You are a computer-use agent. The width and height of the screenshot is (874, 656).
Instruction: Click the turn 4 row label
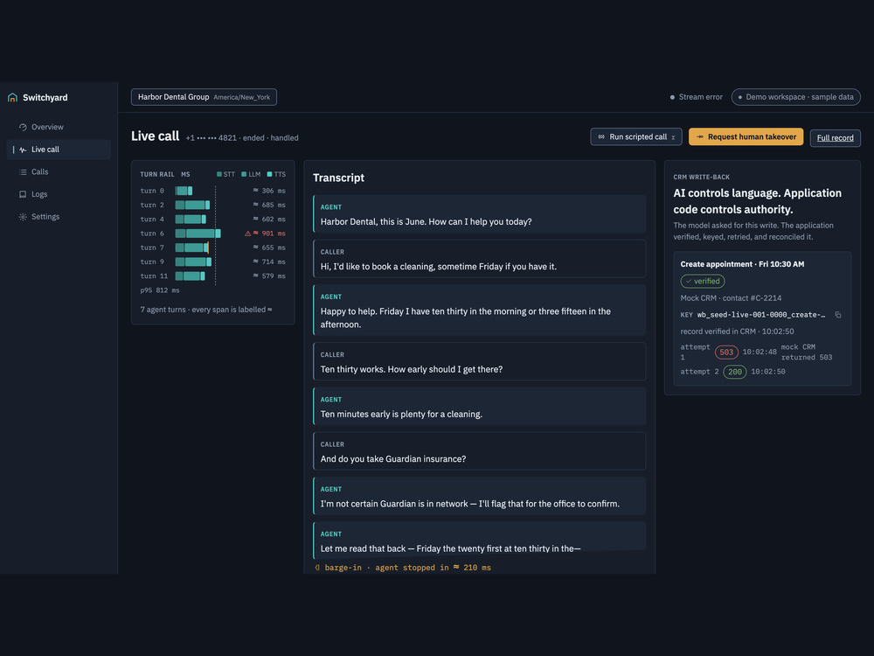[x=152, y=220]
